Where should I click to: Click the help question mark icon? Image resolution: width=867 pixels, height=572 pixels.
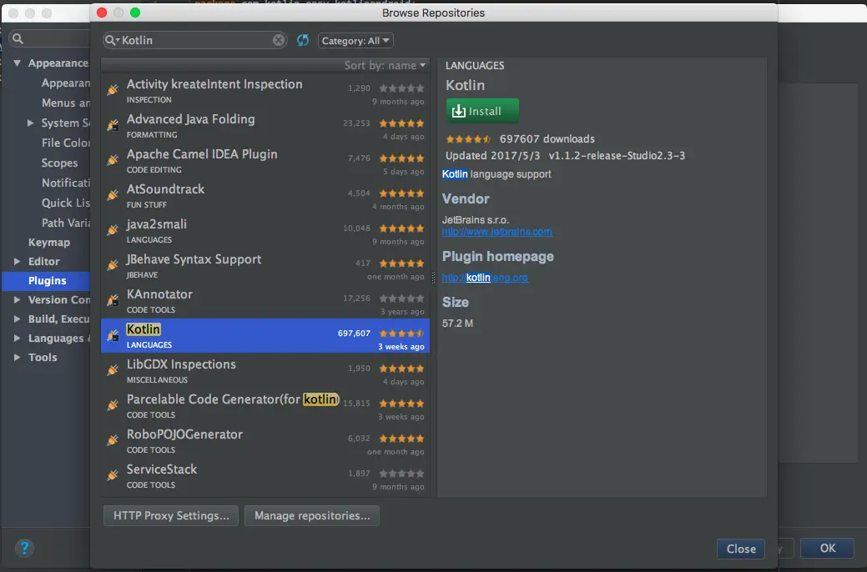pos(24,548)
